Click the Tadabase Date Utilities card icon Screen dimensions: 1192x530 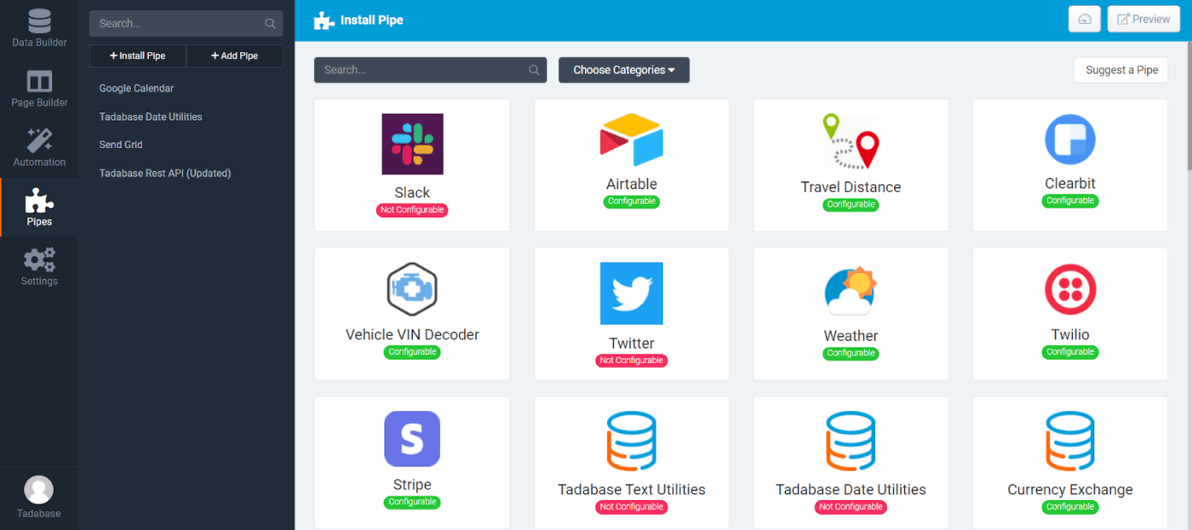click(x=851, y=442)
